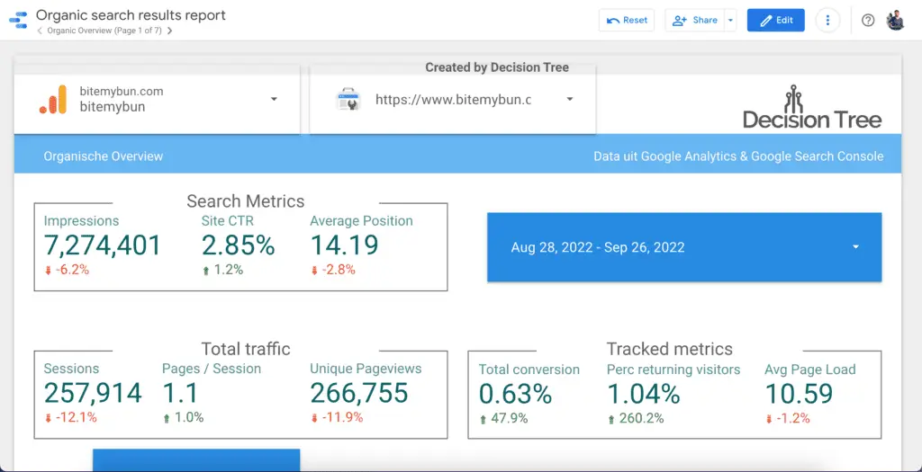Click the Search Console toolbox icon
This screenshot has width=922, height=472.
[x=348, y=99]
